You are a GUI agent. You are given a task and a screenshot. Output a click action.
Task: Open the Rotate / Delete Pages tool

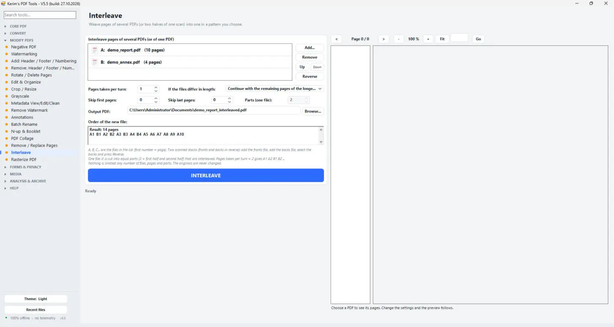[x=32, y=75]
